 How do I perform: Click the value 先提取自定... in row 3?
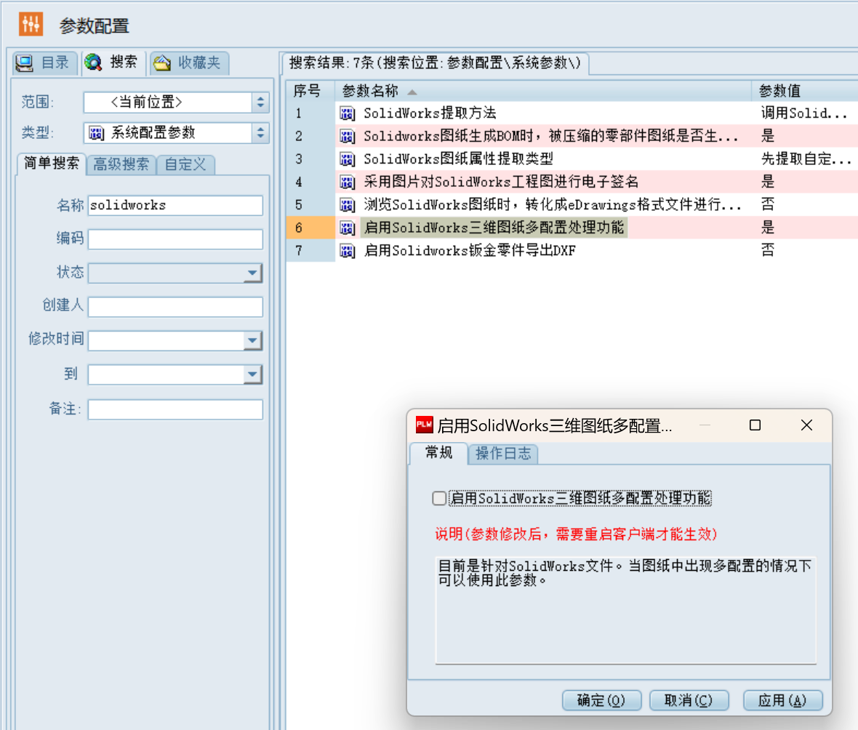coord(806,159)
